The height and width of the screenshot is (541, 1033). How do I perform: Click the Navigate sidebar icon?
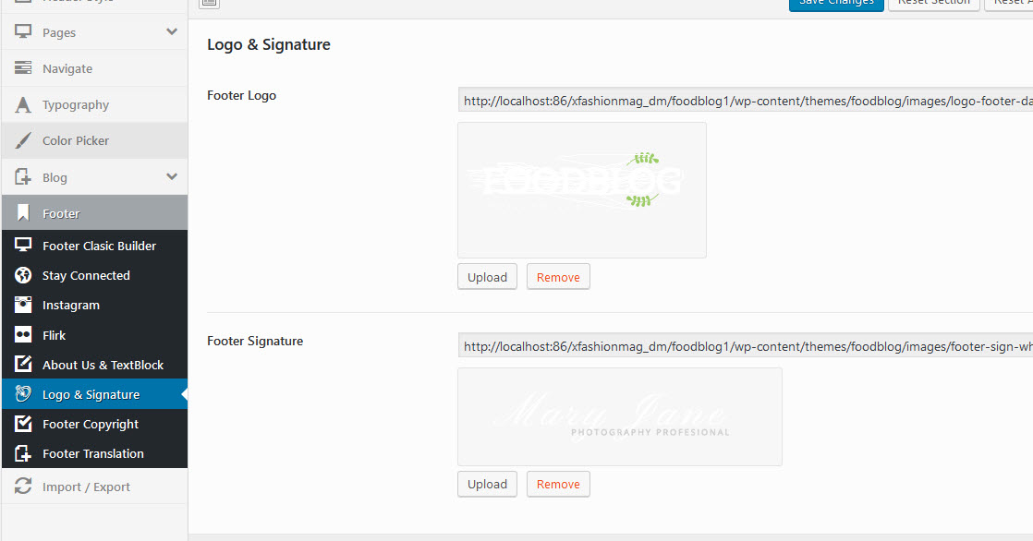click(23, 67)
